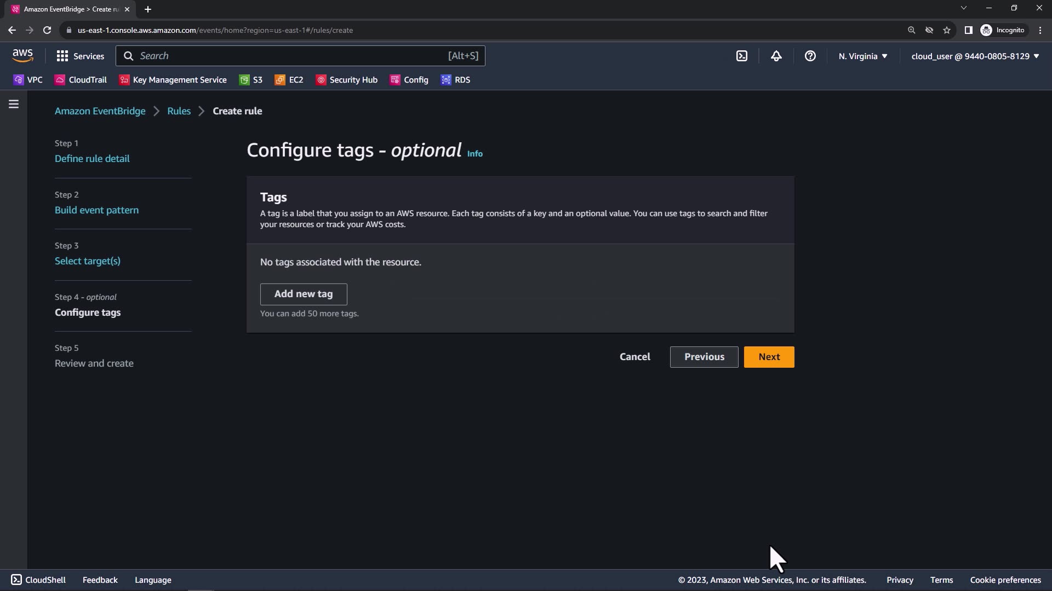
Task: Click the notifications bell icon
Action: click(776, 56)
